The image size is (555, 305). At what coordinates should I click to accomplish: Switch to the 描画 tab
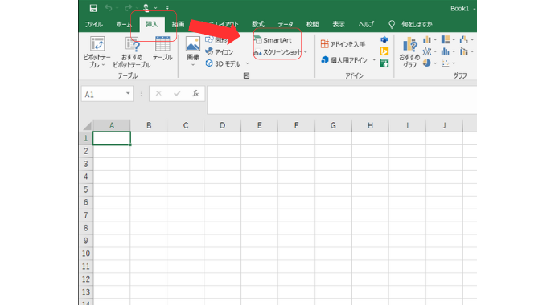tap(178, 24)
